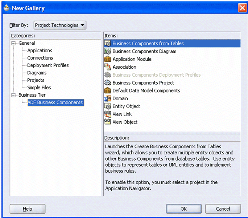This screenshot has width=248, height=218.
Task: Pick the Entity Object item text
Action: tap(126, 106)
